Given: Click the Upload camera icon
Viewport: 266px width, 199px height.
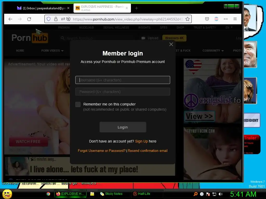Looking at the screenshot, I should pos(143,38).
